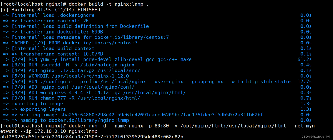This screenshot has height=140, width=333.
Task: Click the [7/9] ADD nginx.conf step
Action: point(73,87)
